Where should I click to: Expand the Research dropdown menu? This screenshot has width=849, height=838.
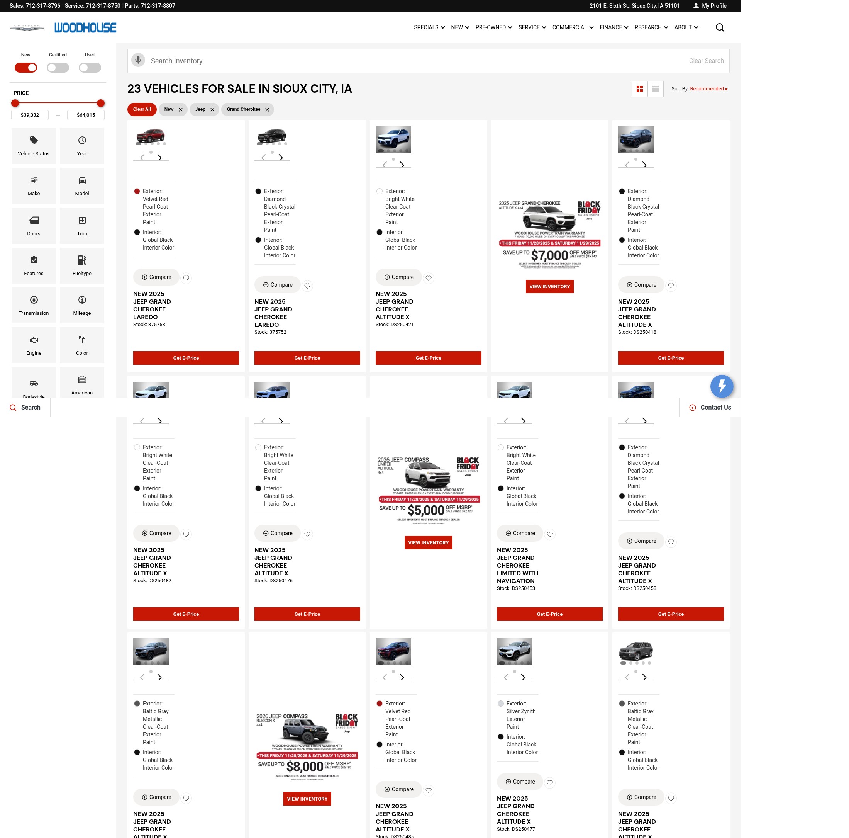click(651, 27)
